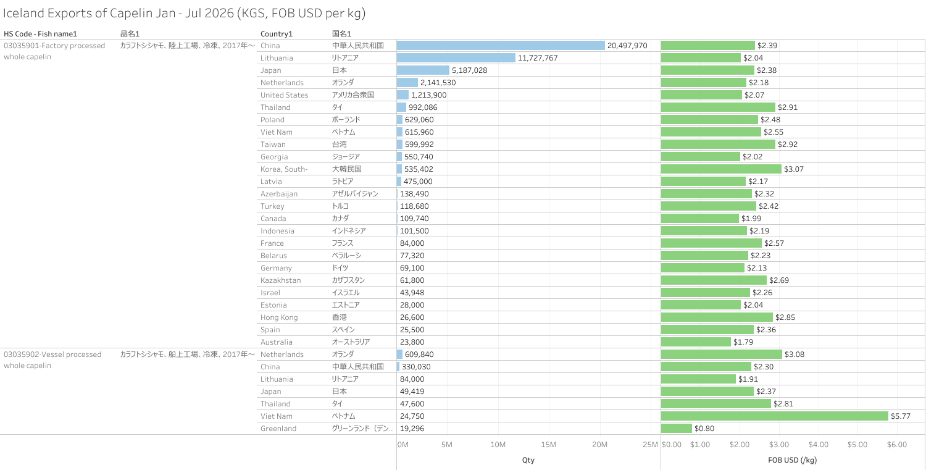Click the 品名1 column header
The image size is (926, 470).
pyautogui.click(x=130, y=33)
